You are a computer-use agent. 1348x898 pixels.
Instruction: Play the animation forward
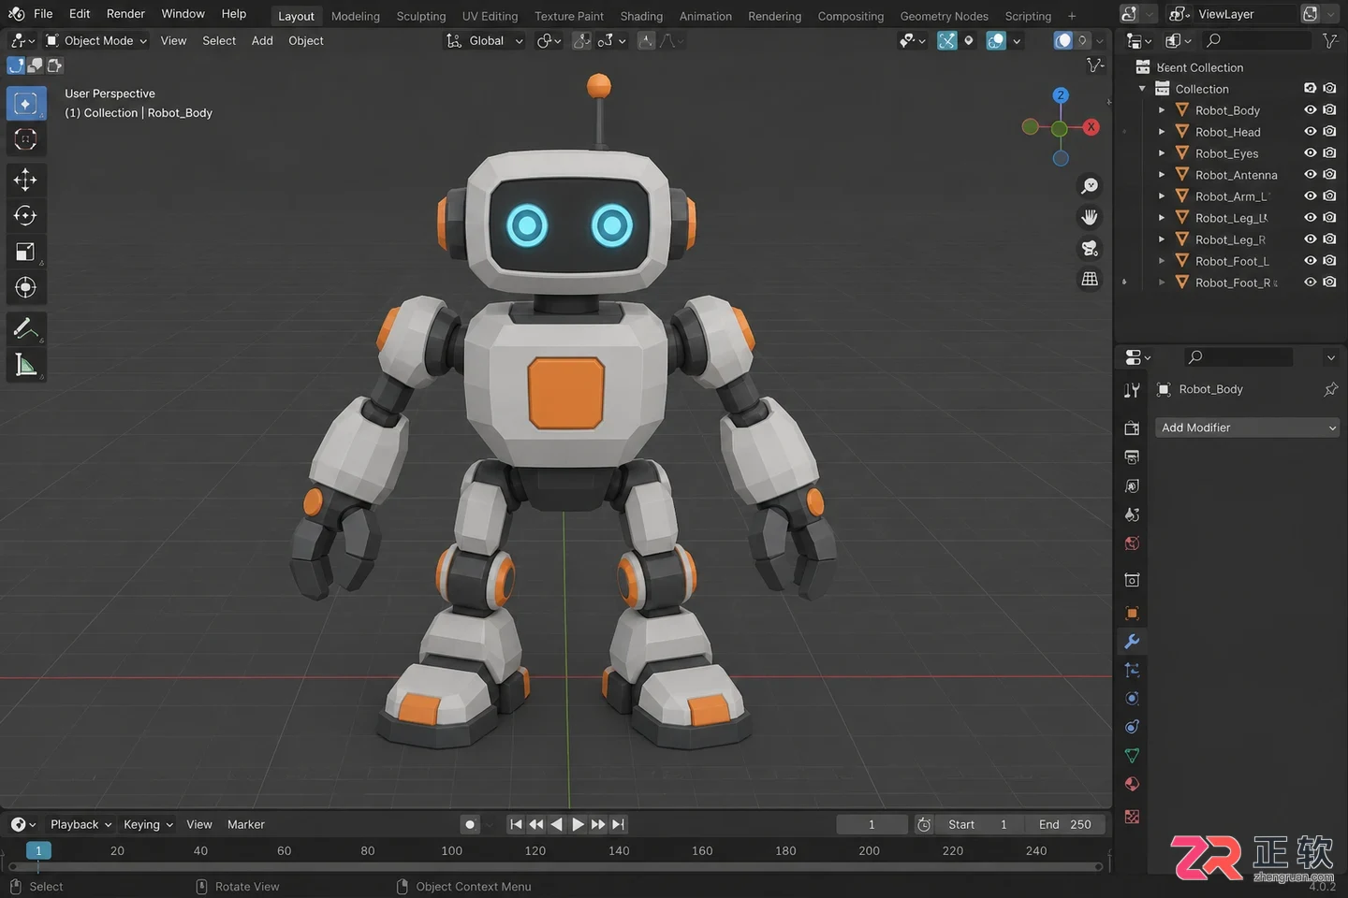click(578, 824)
